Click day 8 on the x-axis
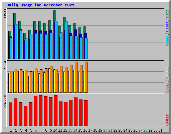 (x=46, y=130)
